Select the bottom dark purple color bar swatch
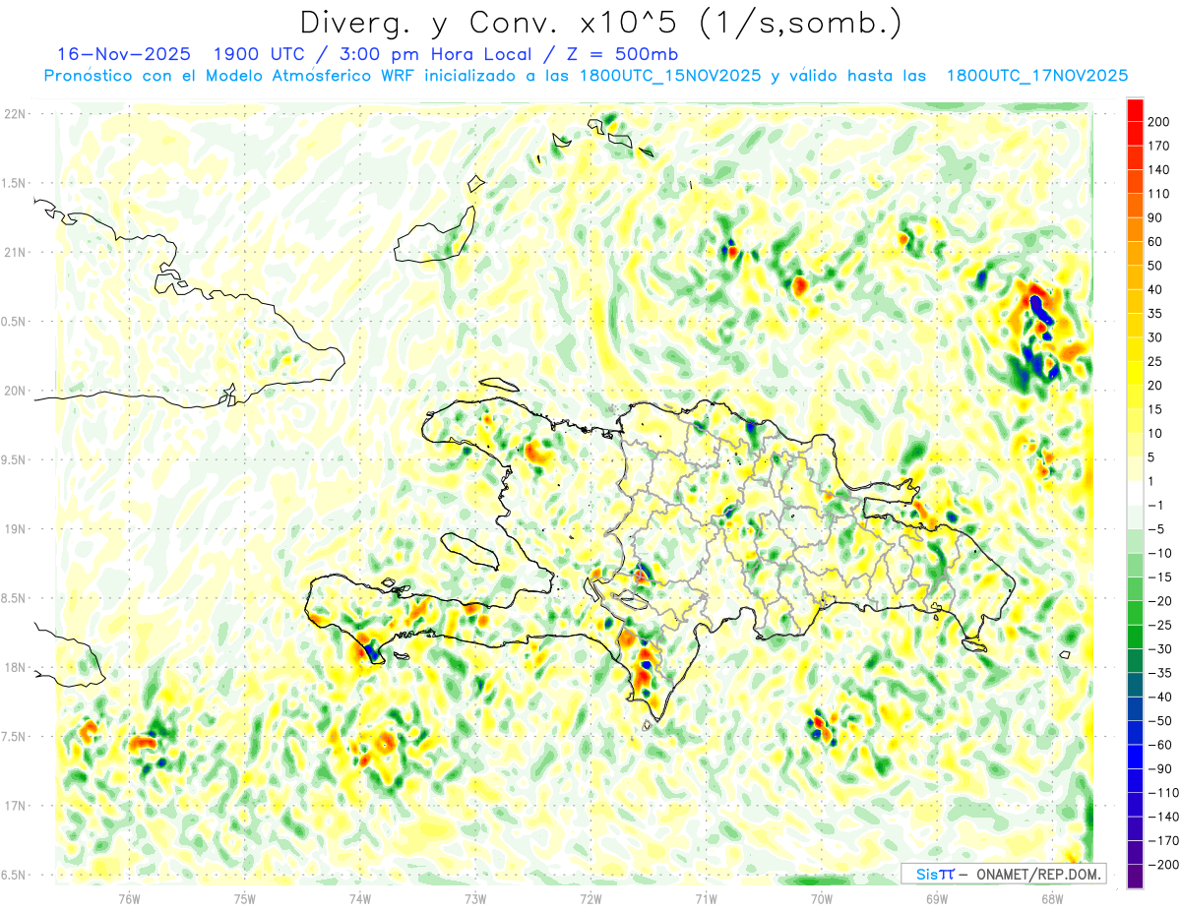 point(1135,877)
